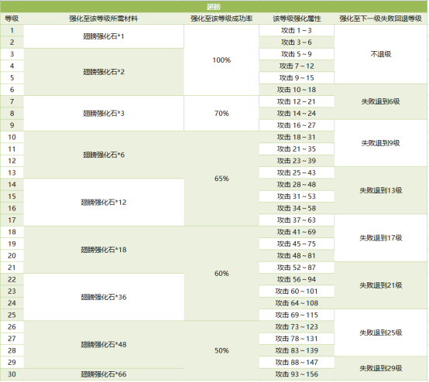Select the 100% success rate cell

221,60
